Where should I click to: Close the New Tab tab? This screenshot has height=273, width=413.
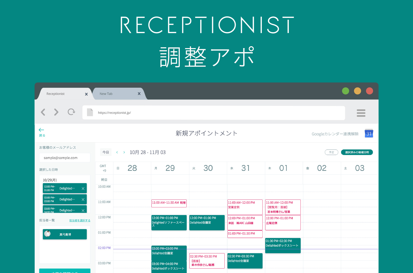tap(139, 94)
